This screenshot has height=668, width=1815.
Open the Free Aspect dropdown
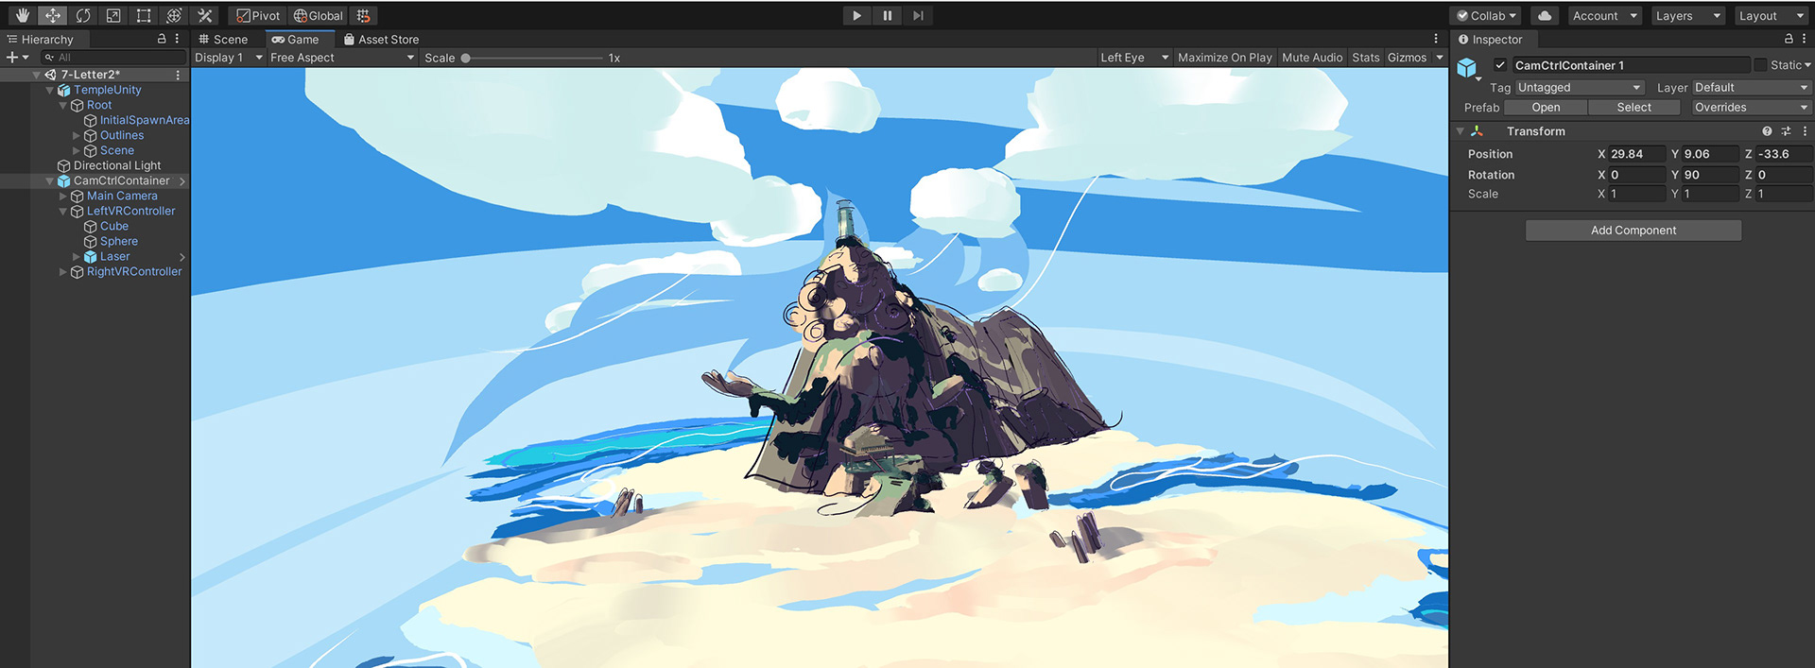[342, 58]
